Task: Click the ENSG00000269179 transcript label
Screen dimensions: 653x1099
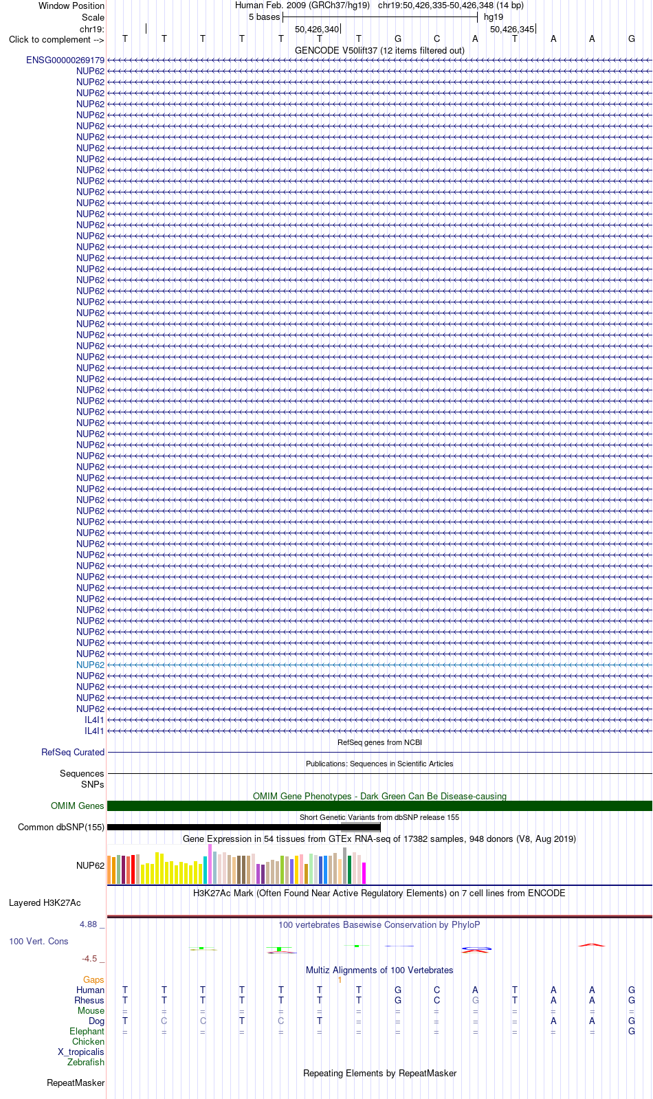Action: point(65,60)
